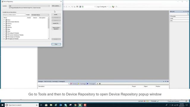Pin the Messages panel
Screen dimensions: 190x107
pos(166,81)
